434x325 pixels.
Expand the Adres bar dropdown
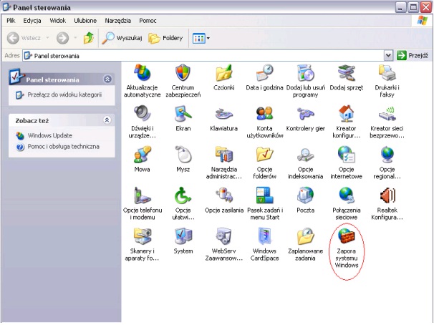click(388, 56)
